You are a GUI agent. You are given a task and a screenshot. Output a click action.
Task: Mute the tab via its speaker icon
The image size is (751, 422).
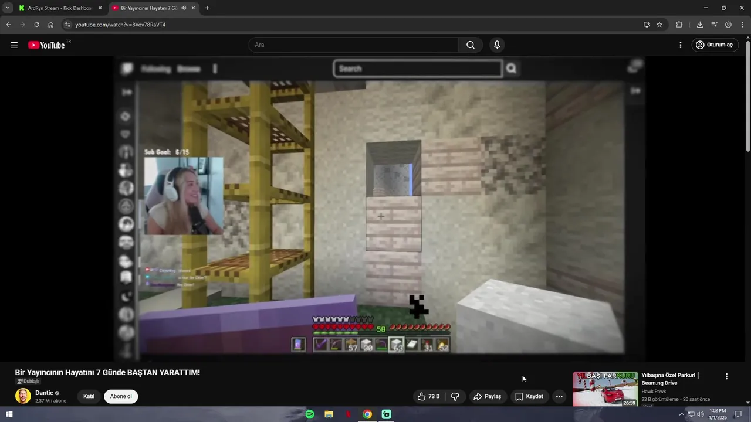[x=184, y=8]
